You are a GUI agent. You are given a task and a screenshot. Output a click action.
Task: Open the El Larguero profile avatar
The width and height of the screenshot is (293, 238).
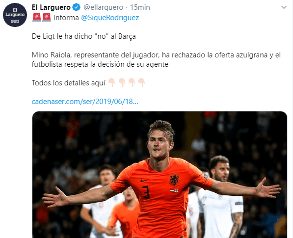coord(15,15)
